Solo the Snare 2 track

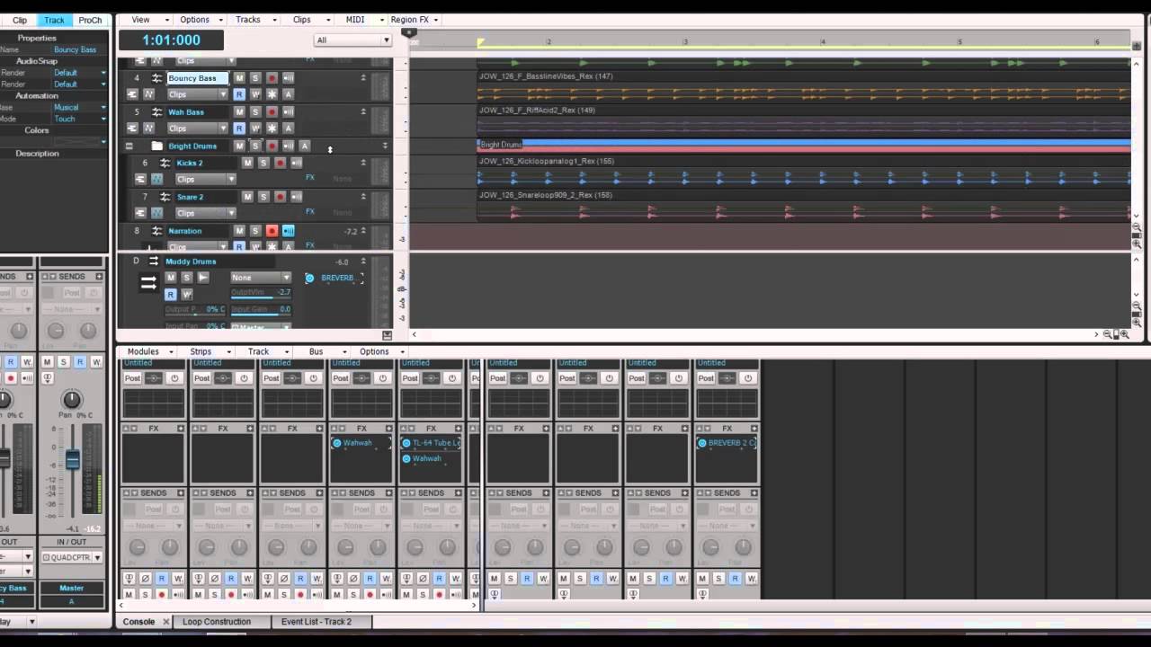[263, 197]
